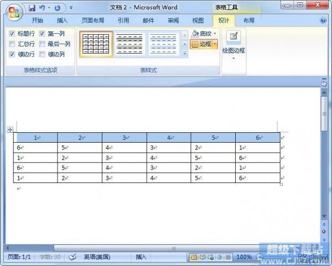Go to next page button
332x266 pixels.
pyautogui.click(x=324, y=239)
